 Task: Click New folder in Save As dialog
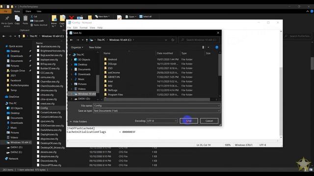point(95,47)
